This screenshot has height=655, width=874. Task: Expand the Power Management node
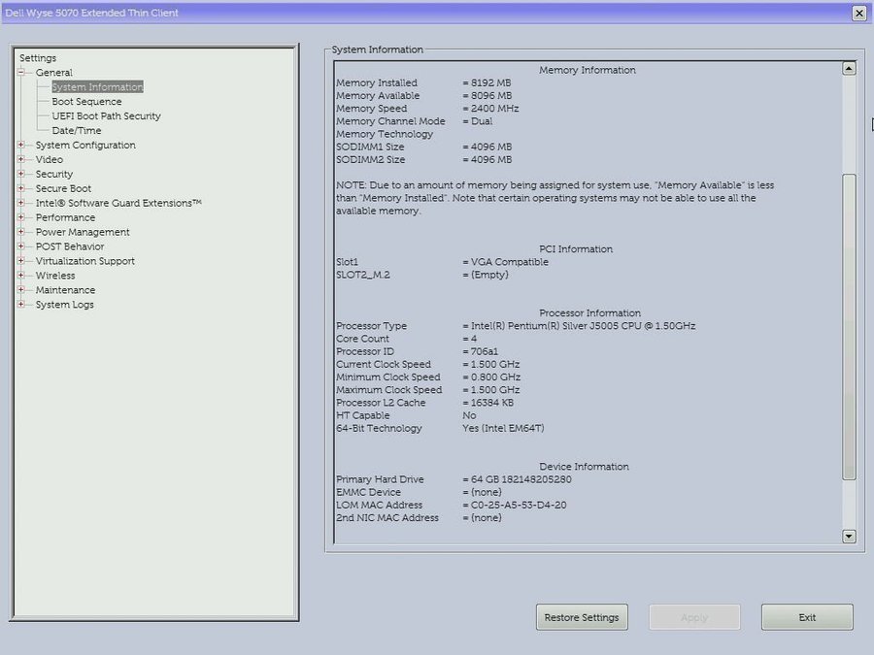[21, 233]
